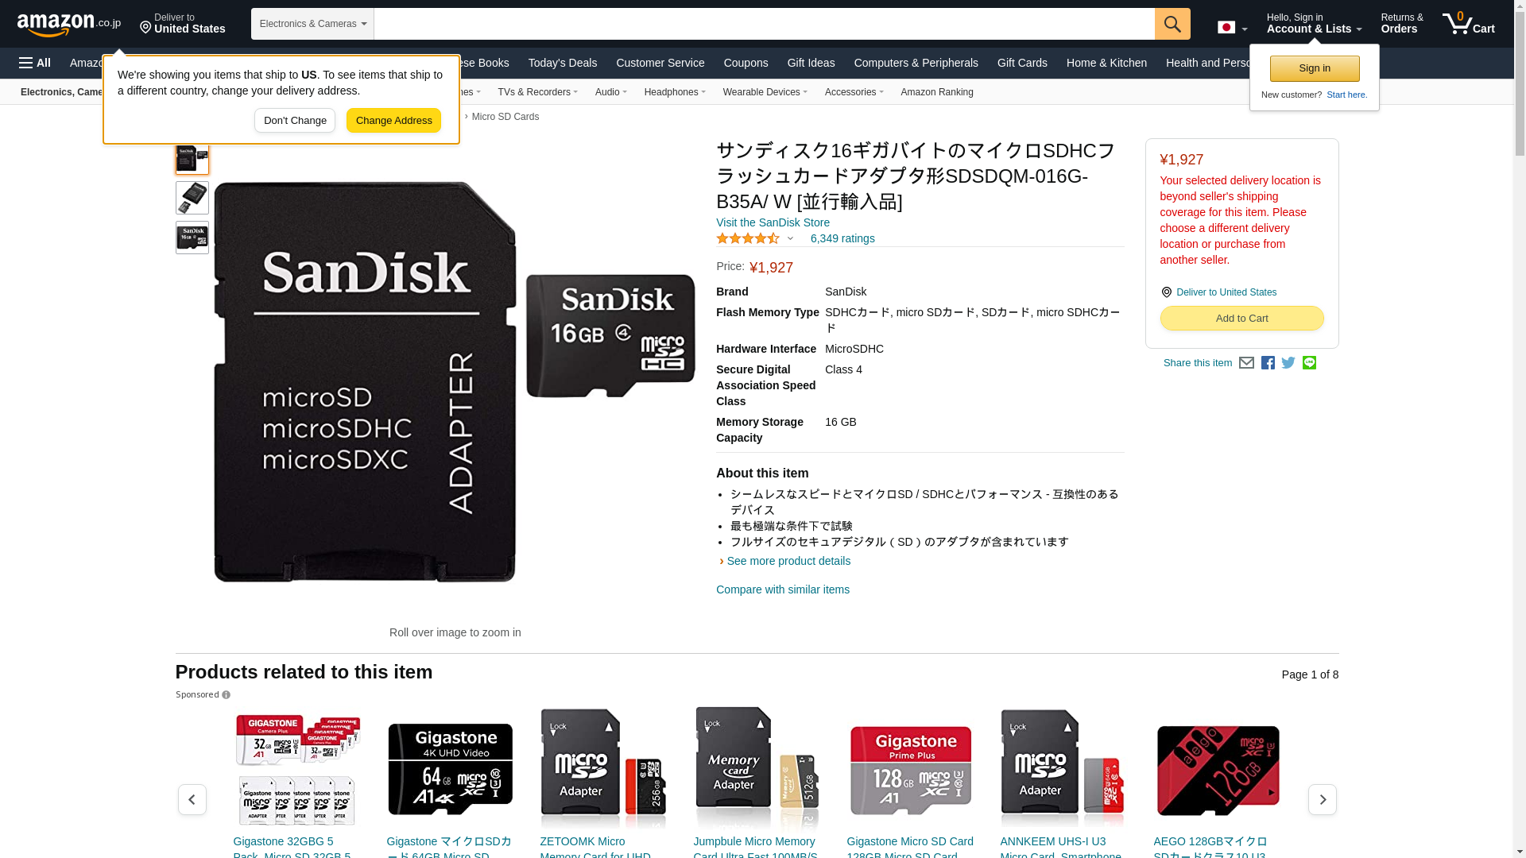Go to the Amazon.co.jp home logo
This screenshot has height=858, width=1526.
tap(69, 24)
